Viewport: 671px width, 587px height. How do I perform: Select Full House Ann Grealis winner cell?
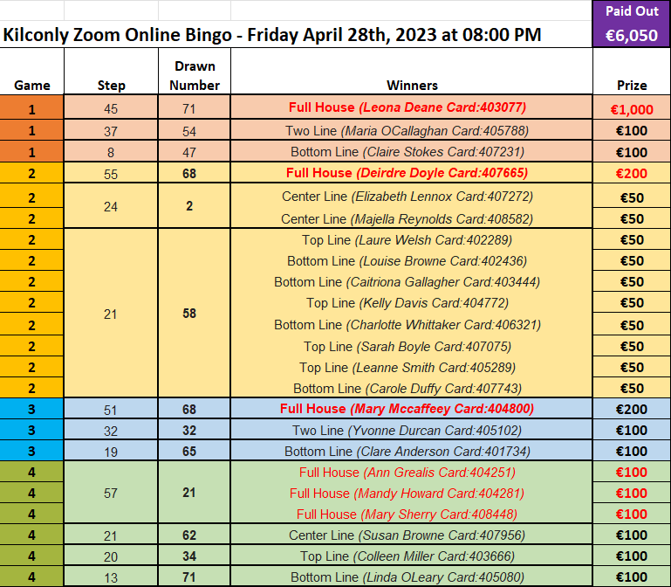[412, 472]
